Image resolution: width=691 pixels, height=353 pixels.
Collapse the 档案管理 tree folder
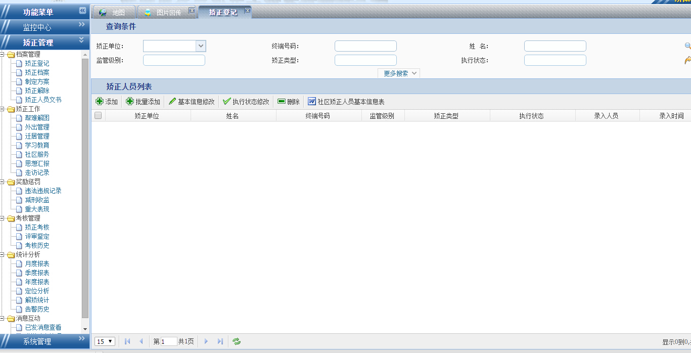[3, 54]
